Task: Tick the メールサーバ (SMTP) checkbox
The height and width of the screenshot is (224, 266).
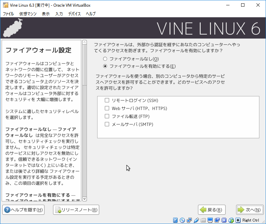Action: coord(107,124)
